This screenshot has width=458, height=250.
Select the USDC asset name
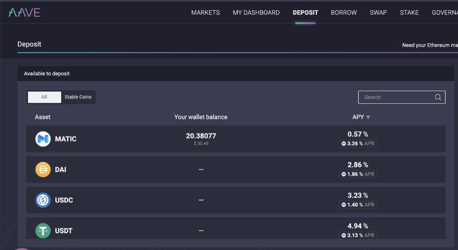pyautogui.click(x=64, y=200)
